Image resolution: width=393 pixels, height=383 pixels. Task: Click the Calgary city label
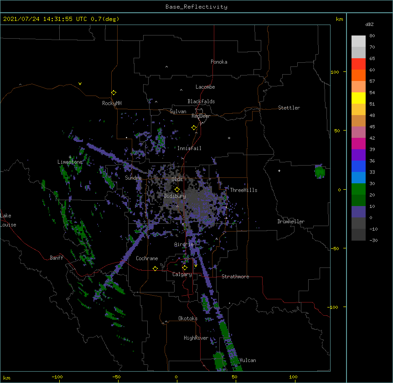click(182, 274)
